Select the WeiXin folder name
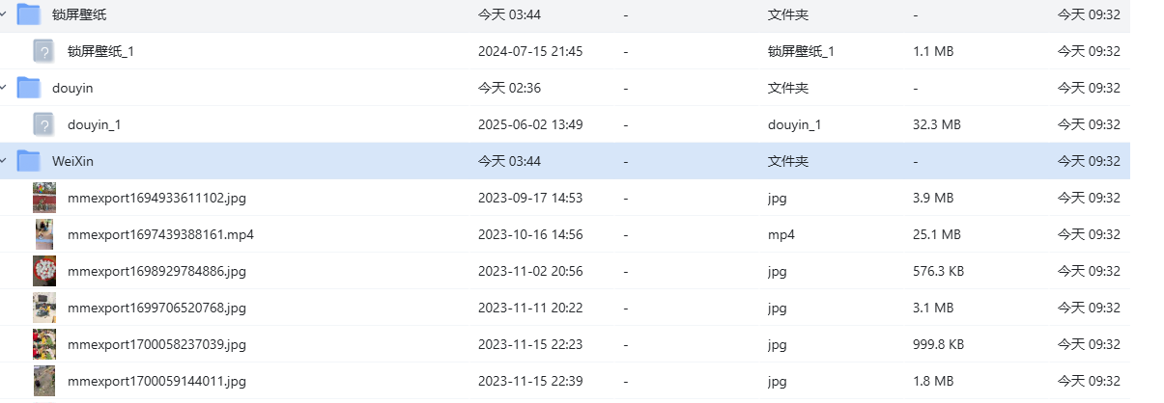 pos(72,161)
